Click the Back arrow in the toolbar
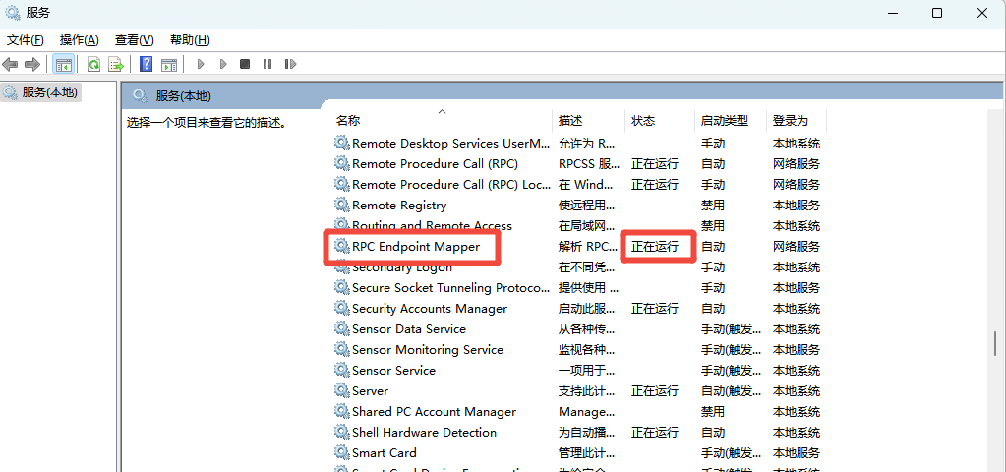 click(x=11, y=65)
